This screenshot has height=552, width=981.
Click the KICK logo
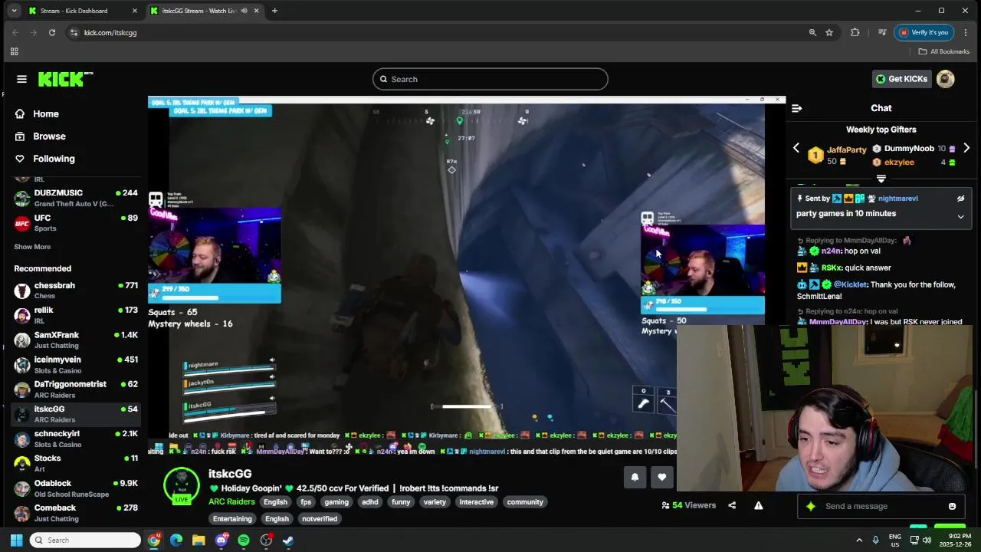pos(65,79)
